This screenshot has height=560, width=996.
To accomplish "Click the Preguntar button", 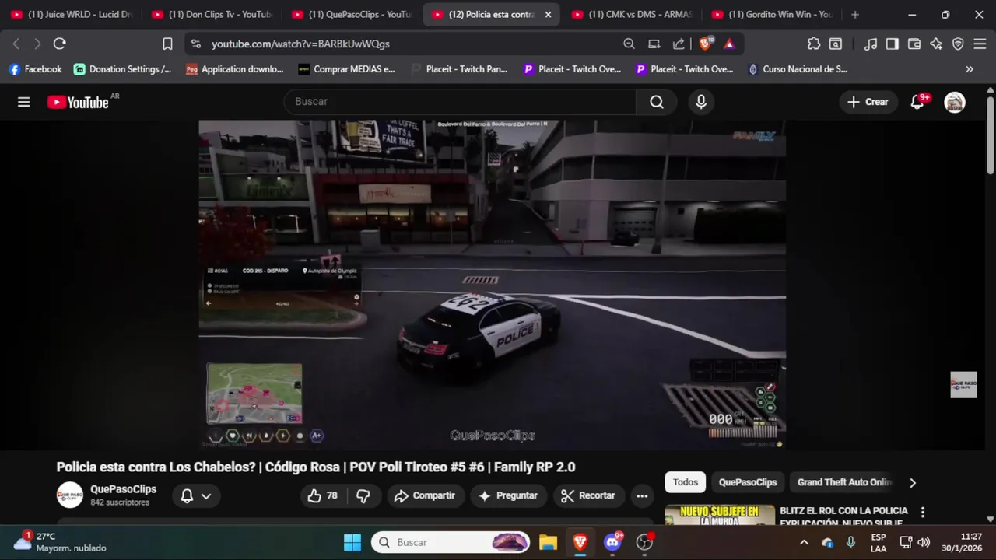I will coord(507,495).
